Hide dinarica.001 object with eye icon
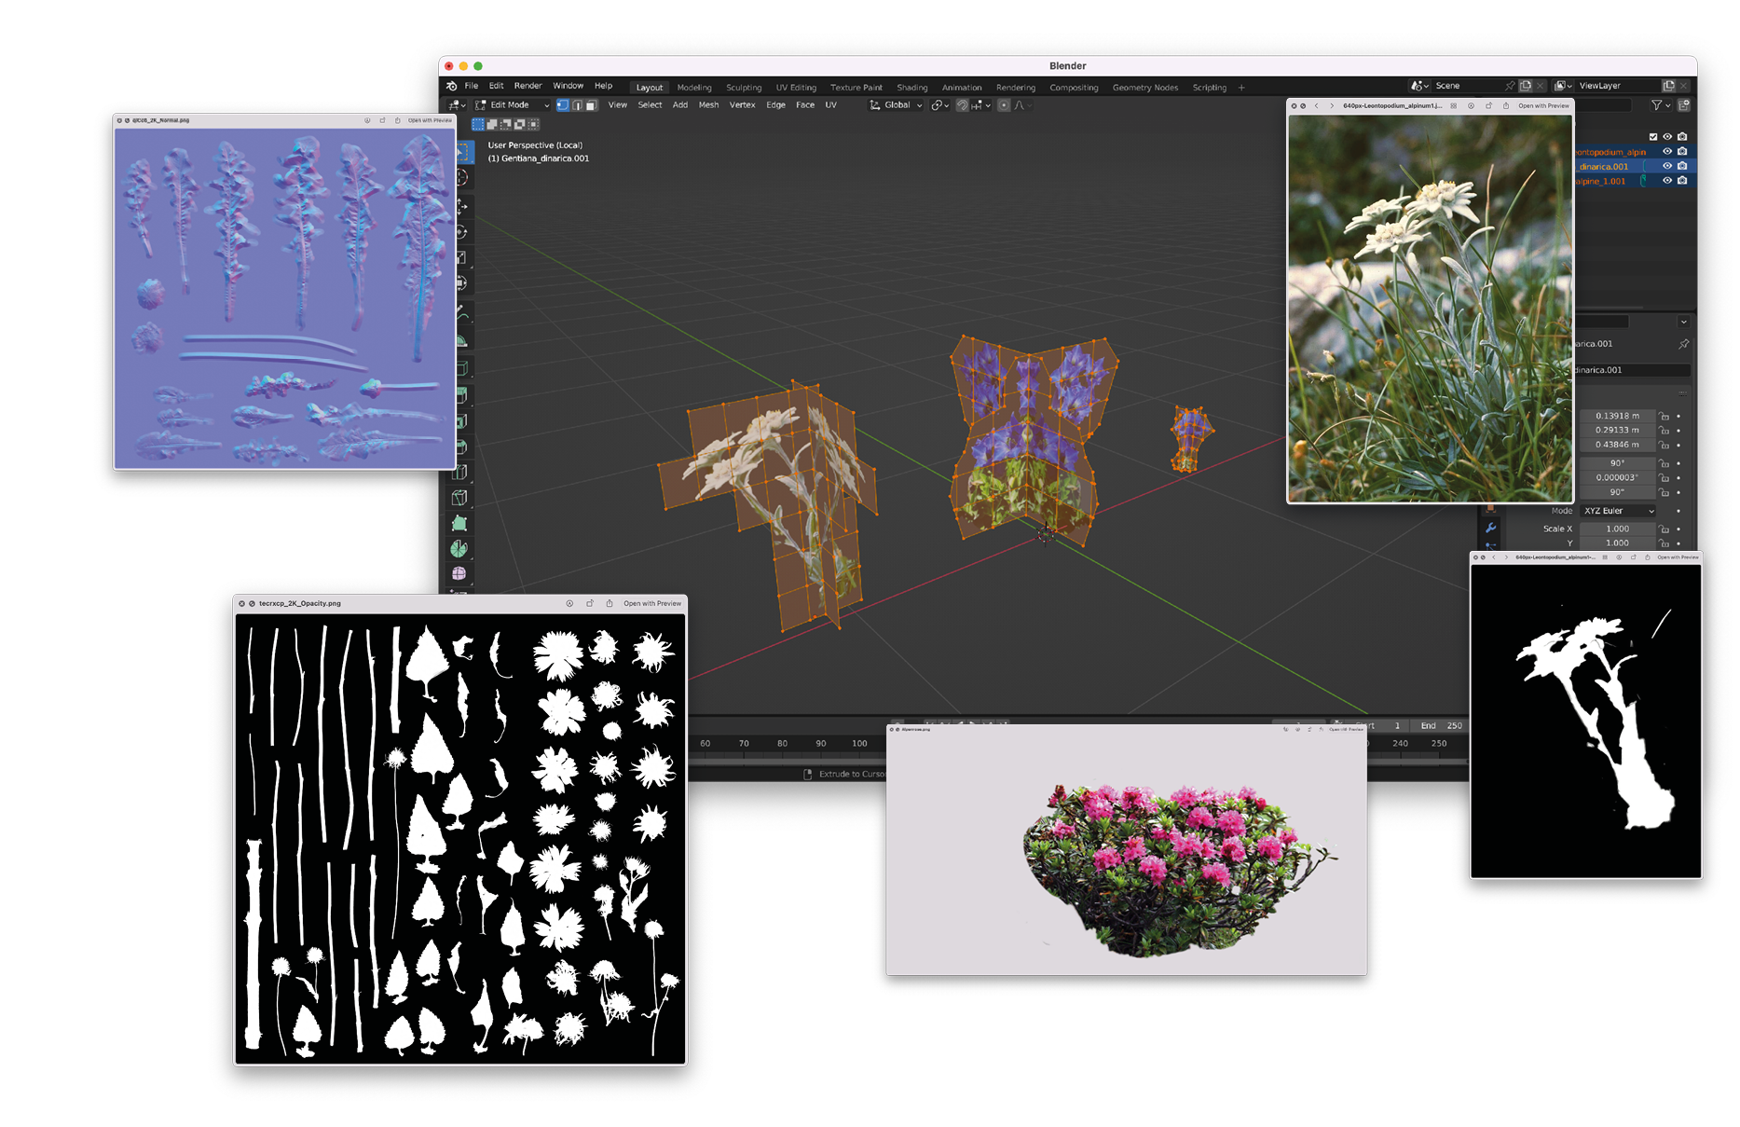 click(1667, 166)
